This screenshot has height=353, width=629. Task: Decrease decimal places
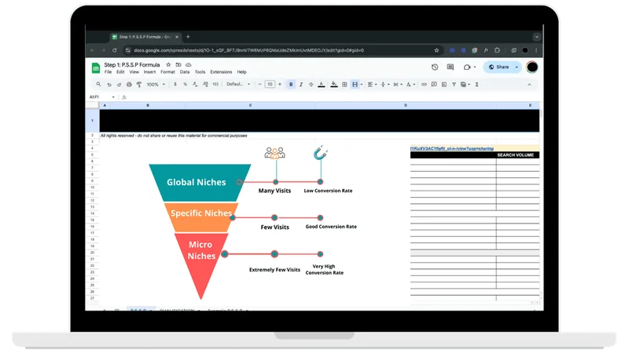click(x=195, y=85)
